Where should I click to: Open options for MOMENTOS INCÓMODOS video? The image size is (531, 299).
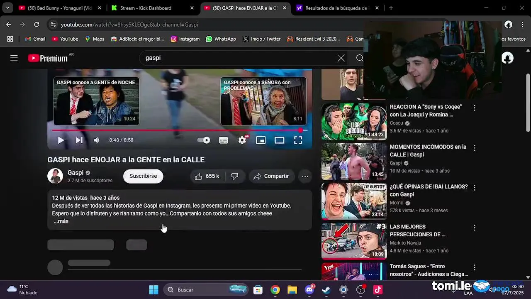475,148
